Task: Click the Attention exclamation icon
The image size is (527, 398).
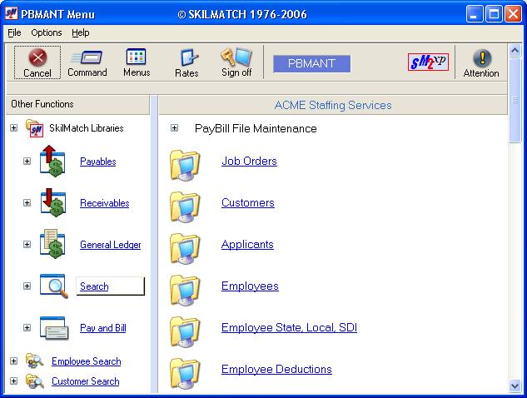Action: 482,57
